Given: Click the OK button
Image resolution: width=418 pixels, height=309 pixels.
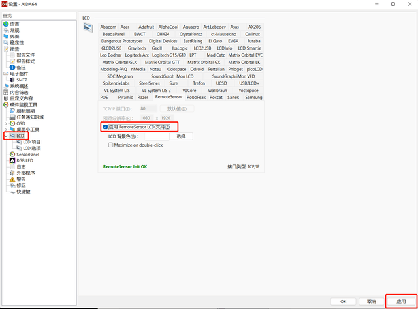Looking at the screenshot, I should tap(344, 302).
